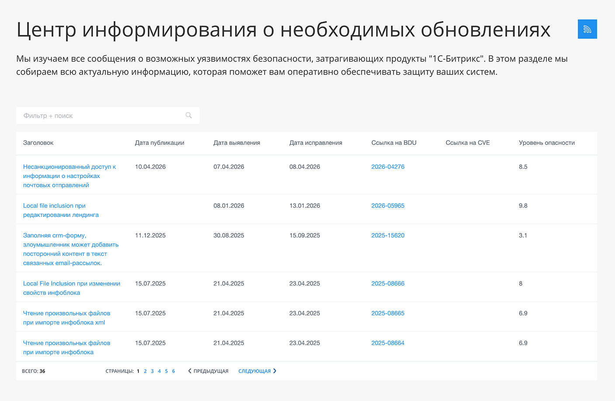Click detection date 30.08.2025
The width and height of the screenshot is (615, 401).
click(x=229, y=235)
